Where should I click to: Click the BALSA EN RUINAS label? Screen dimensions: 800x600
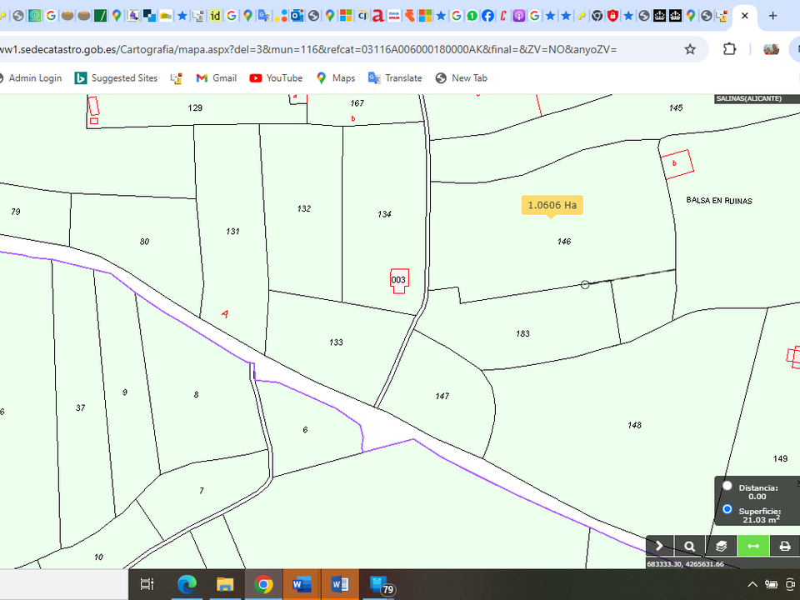(x=719, y=201)
